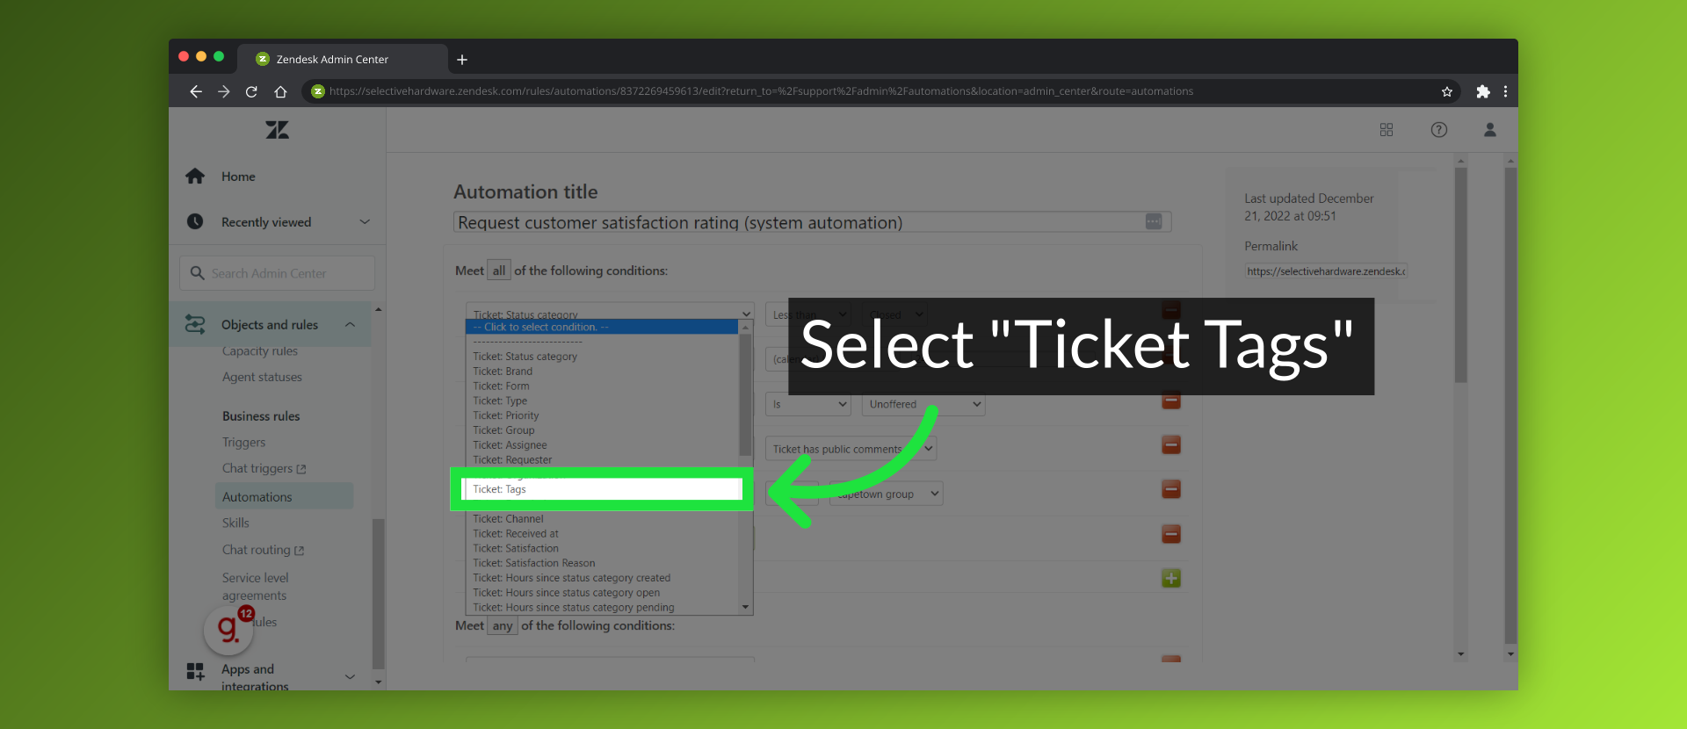The width and height of the screenshot is (1687, 729).
Task: Select 'Ticket: Status category' option in list
Action: point(603,357)
